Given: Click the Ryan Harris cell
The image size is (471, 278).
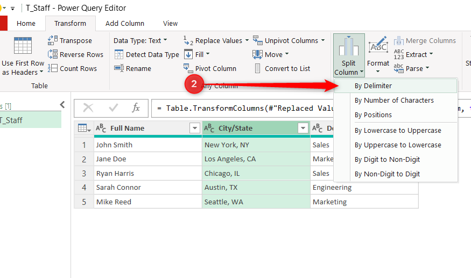Looking at the screenshot, I should tap(148, 173).
